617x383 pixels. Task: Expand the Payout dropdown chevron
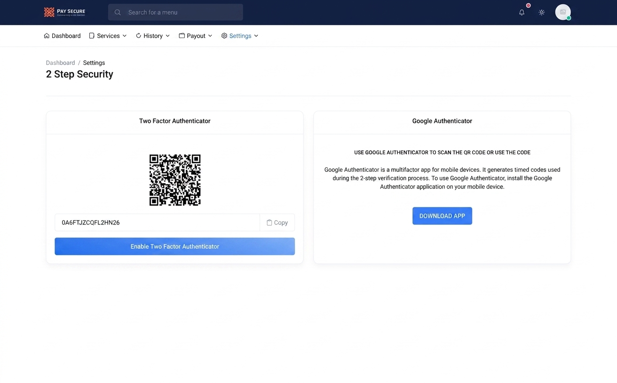[210, 36]
